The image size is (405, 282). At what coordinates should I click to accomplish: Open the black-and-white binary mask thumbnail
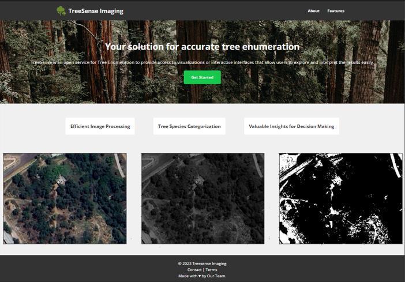[x=341, y=198]
